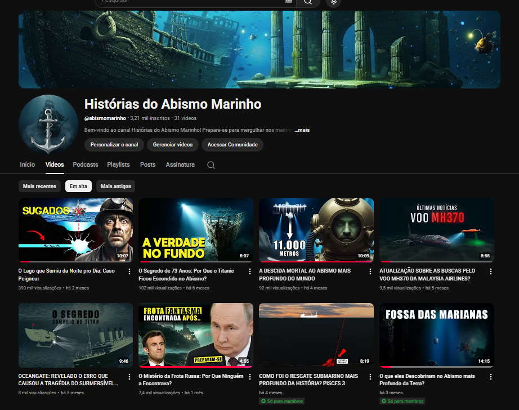Switch to the Podcasts tab
The height and width of the screenshot is (410, 519).
(86, 164)
